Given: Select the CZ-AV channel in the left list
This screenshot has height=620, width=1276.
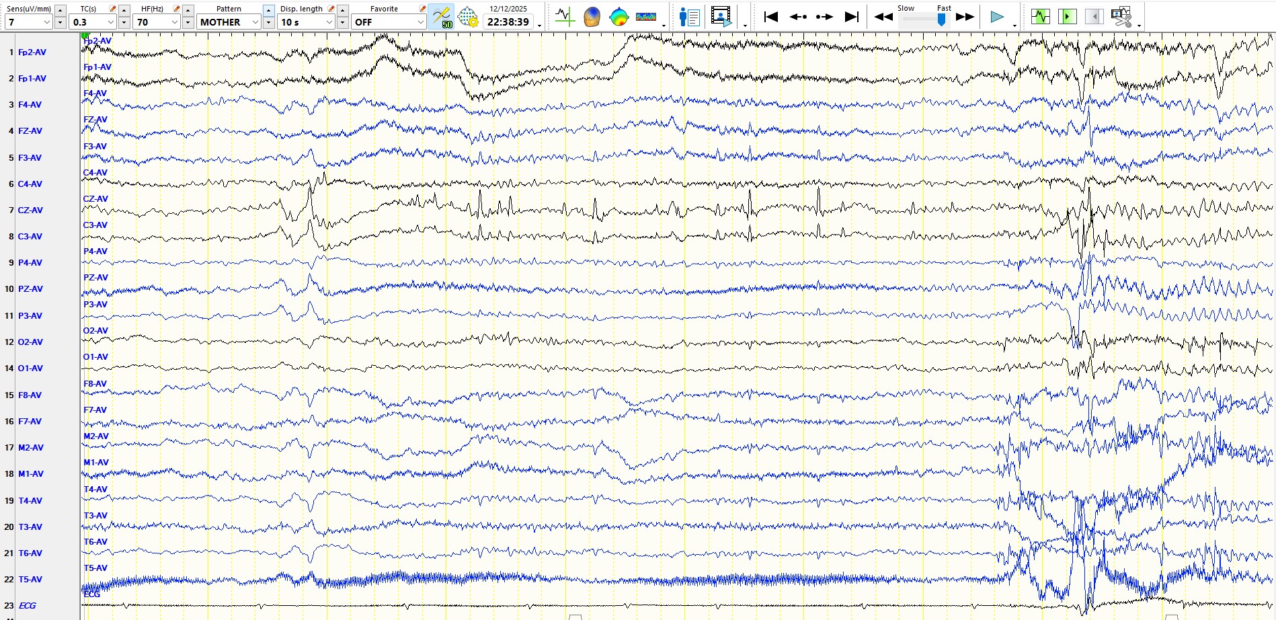Looking at the screenshot, I should tap(30, 210).
